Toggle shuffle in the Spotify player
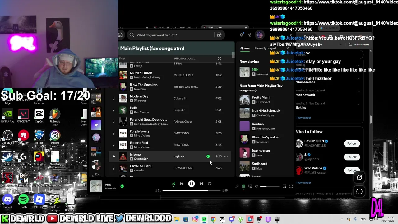 point(173,184)
